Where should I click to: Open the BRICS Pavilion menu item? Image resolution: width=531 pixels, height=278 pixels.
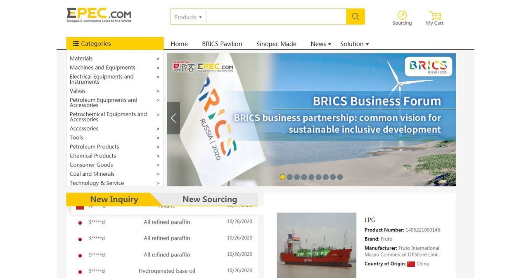pyautogui.click(x=222, y=44)
